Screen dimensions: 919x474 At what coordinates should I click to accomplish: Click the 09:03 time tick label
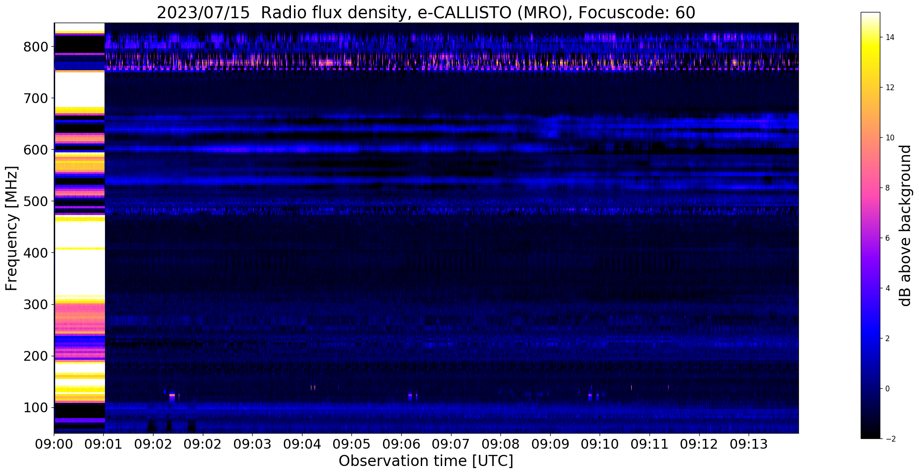253,444
